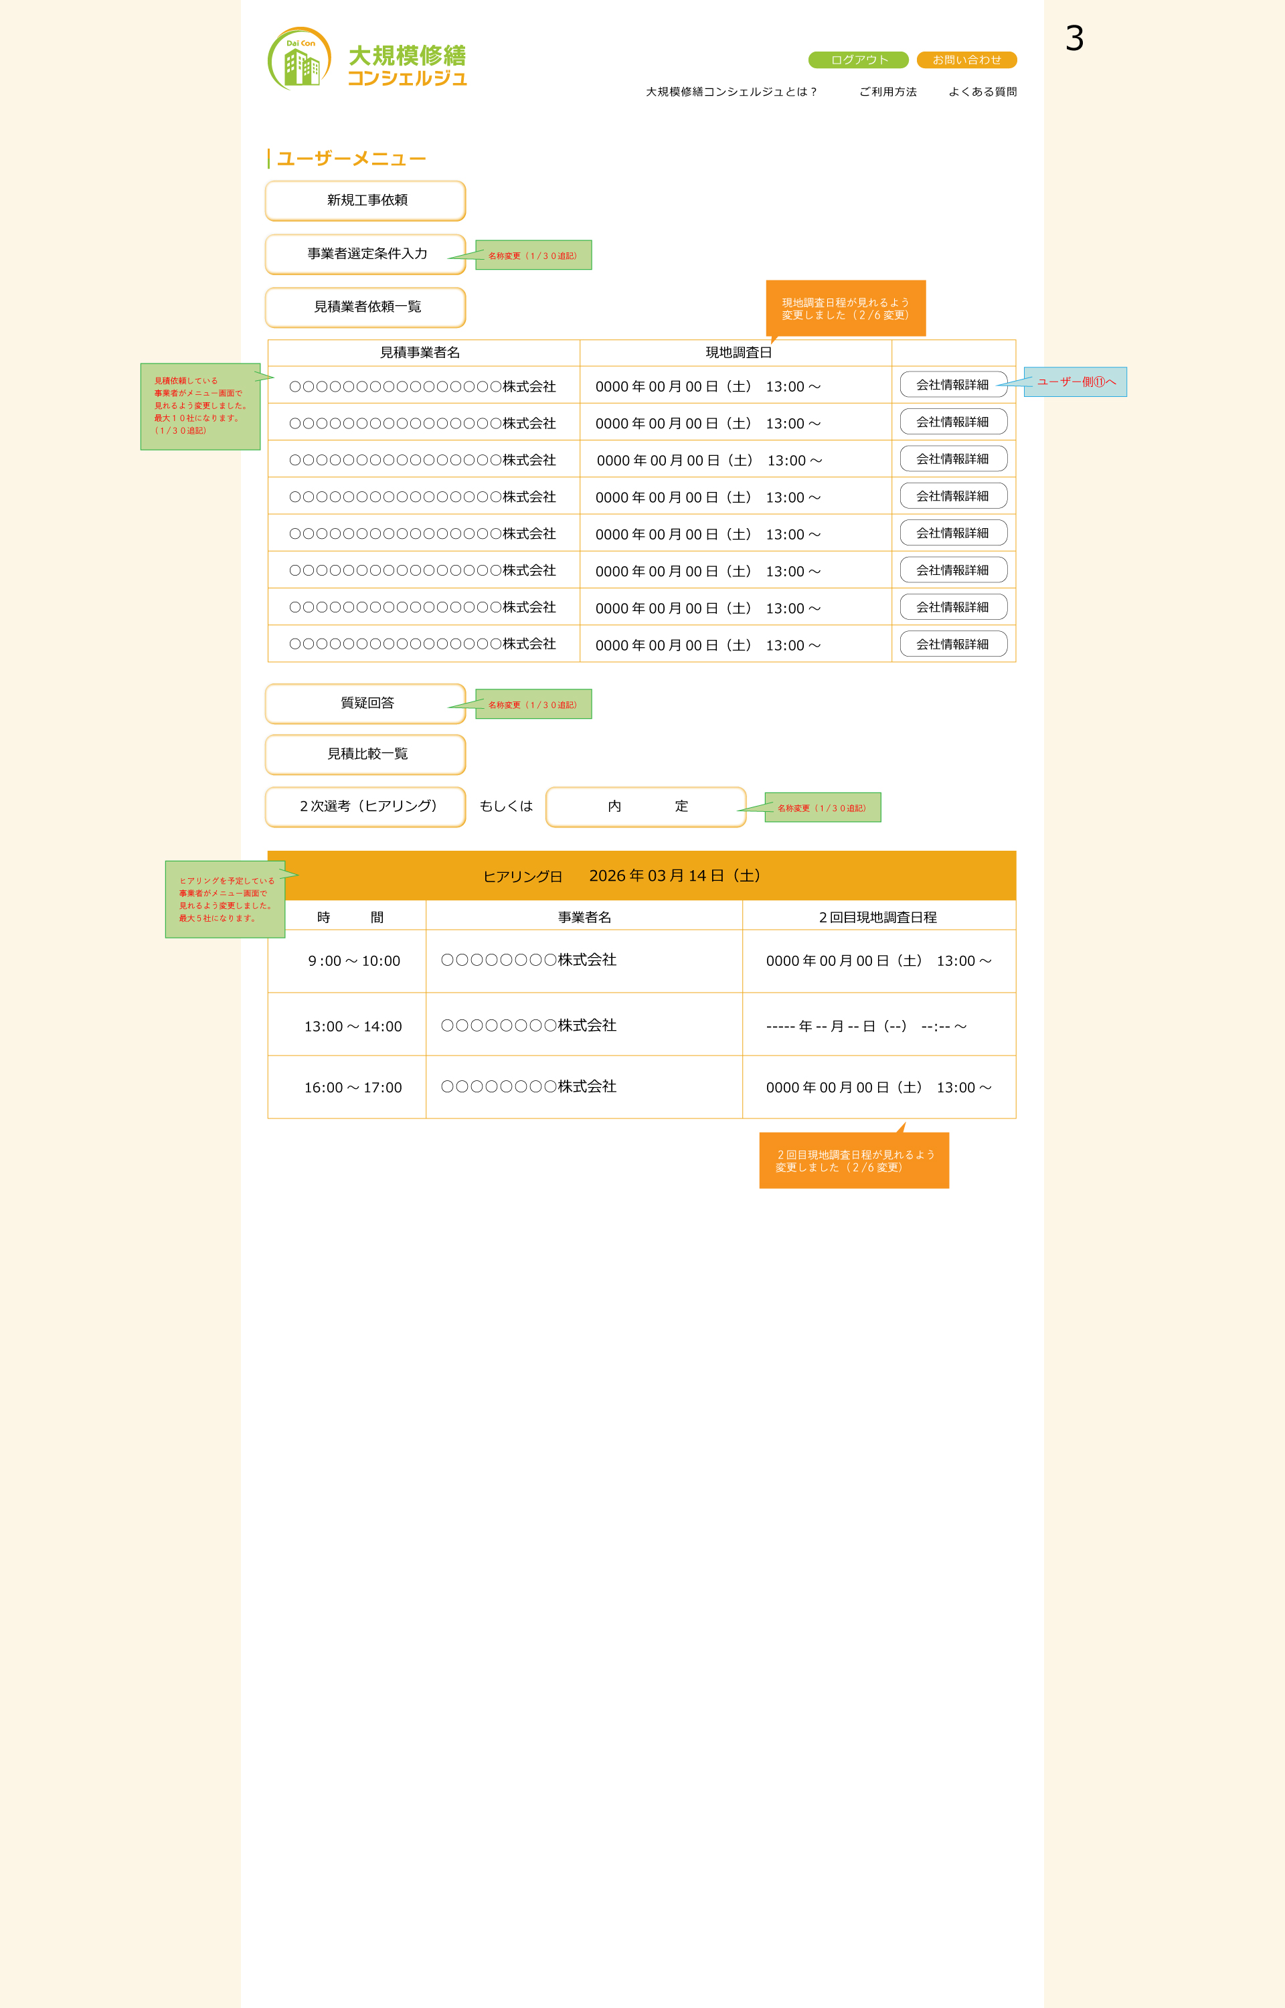Click the 現地調査日 column header

[x=738, y=353]
